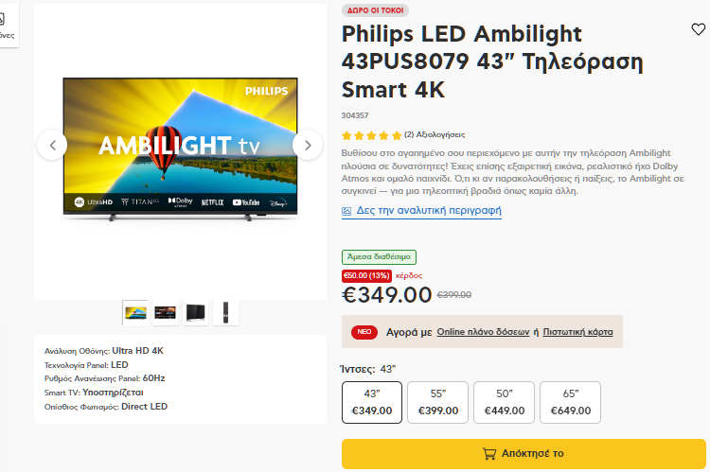Screen dimensions: 710x472
Task: Click the Πιστωτική κάρτα payment link
Action: click(577, 332)
